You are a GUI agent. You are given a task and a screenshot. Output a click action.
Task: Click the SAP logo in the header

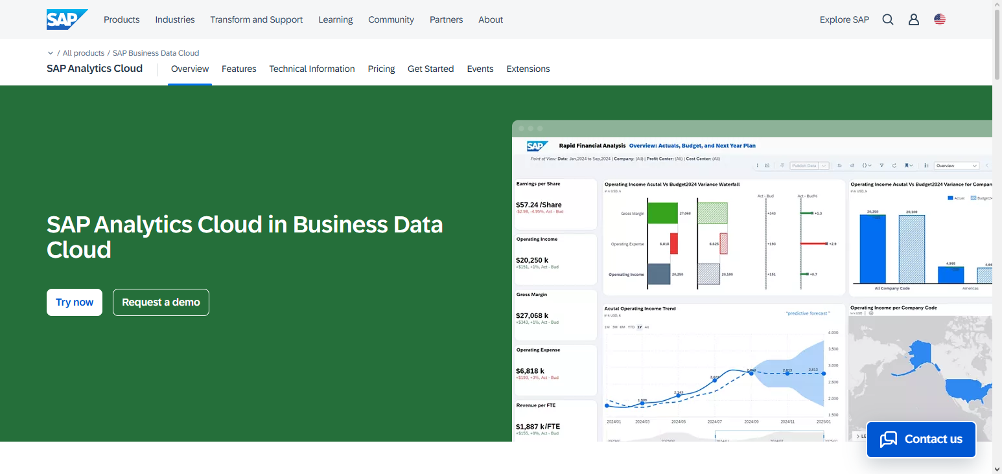click(65, 19)
